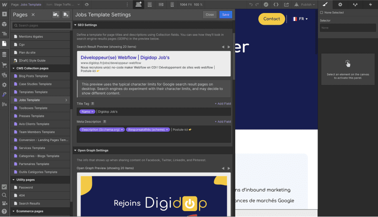
Task: Toggle preview mode eye icon
Action: click(x=87, y=4)
